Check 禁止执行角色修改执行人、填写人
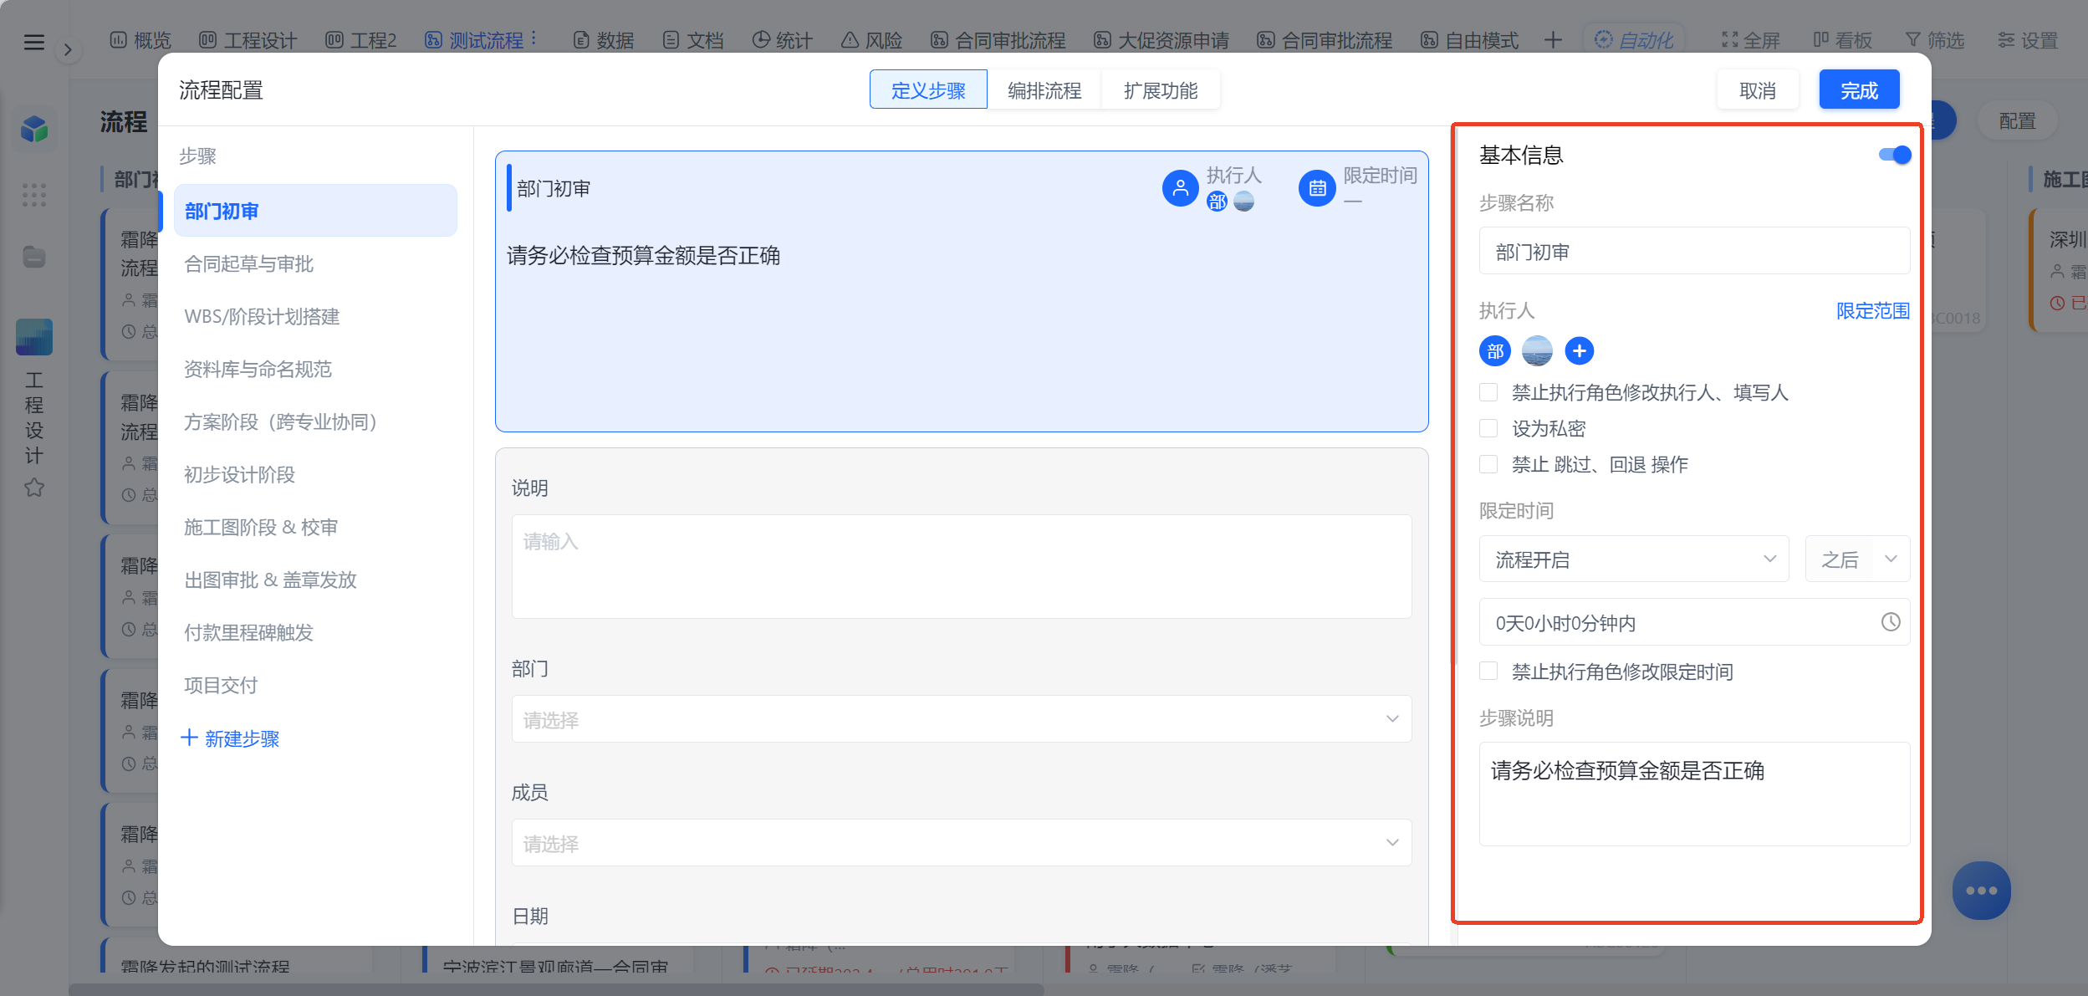This screenshot has height=996, width=2088. point(1488,392)
